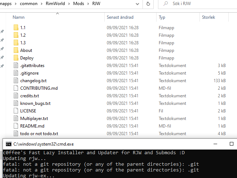This screenshot has width=237, height=178.
Task: Click the magnifier icon in the search box
Action: 166,4
